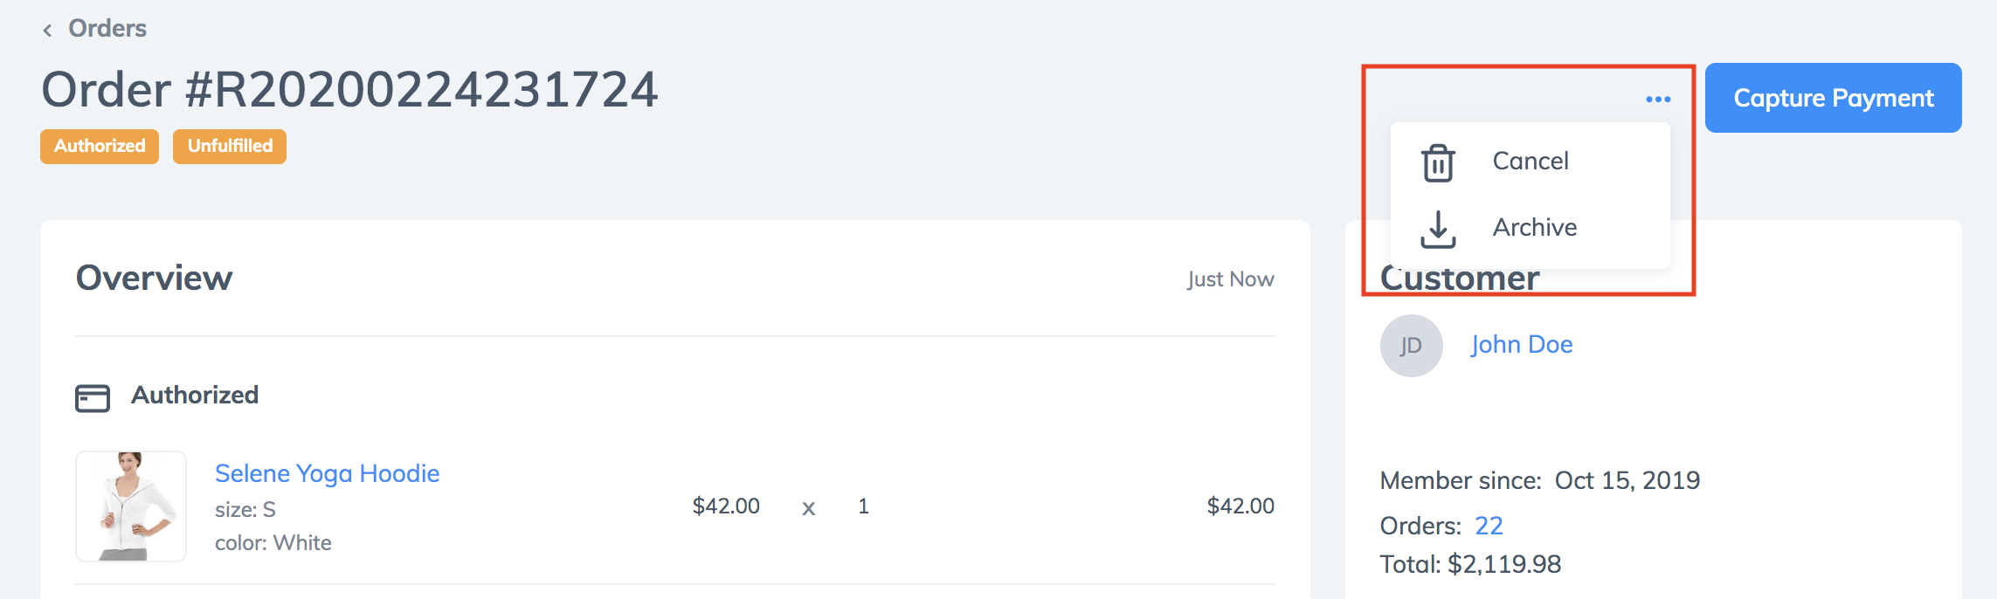Screen dimensions: 1997x599
Task: Click the hoodie product thumbnail image
Action: (131, 506)
